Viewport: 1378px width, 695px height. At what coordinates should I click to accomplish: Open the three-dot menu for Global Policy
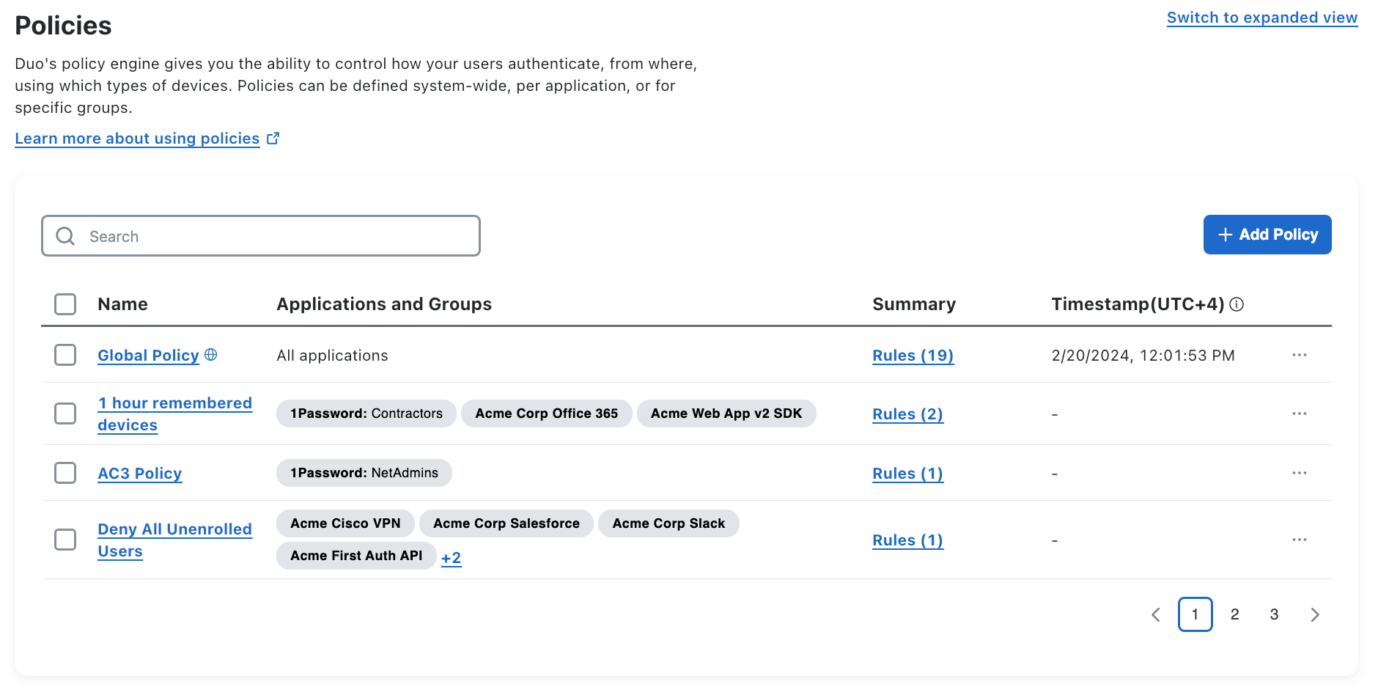point(1299,355)
